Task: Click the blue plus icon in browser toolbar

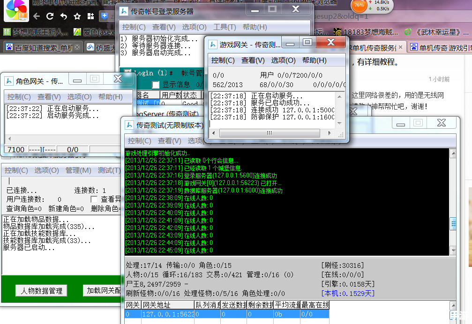Action: point(104,16)
